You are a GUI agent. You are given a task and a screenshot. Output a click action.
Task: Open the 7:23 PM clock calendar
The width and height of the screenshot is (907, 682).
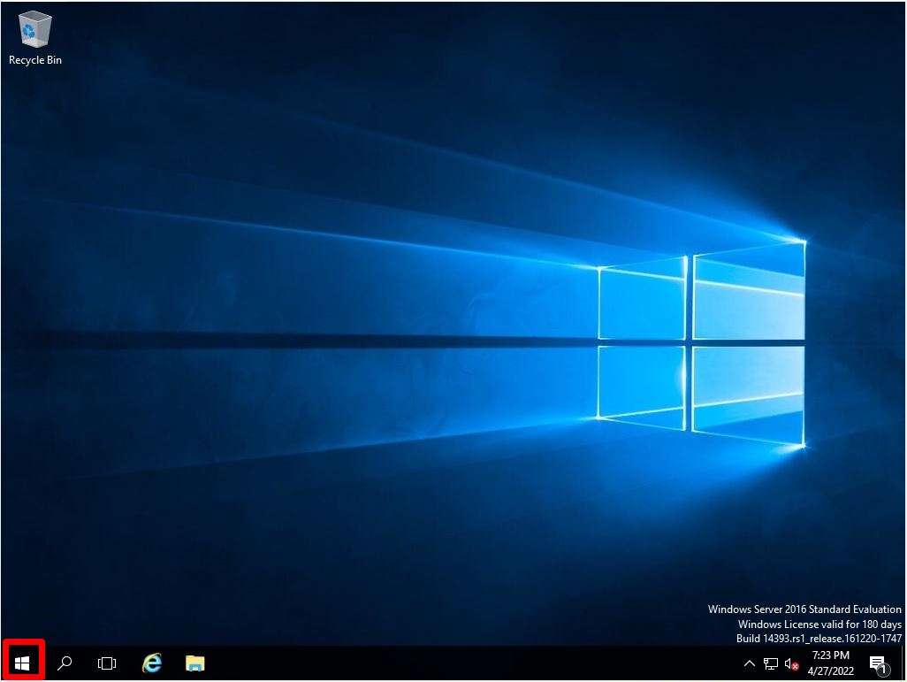831,663
